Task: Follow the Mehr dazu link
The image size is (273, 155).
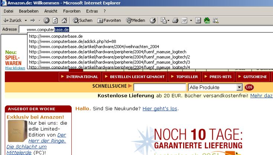Action: (261, 95)
